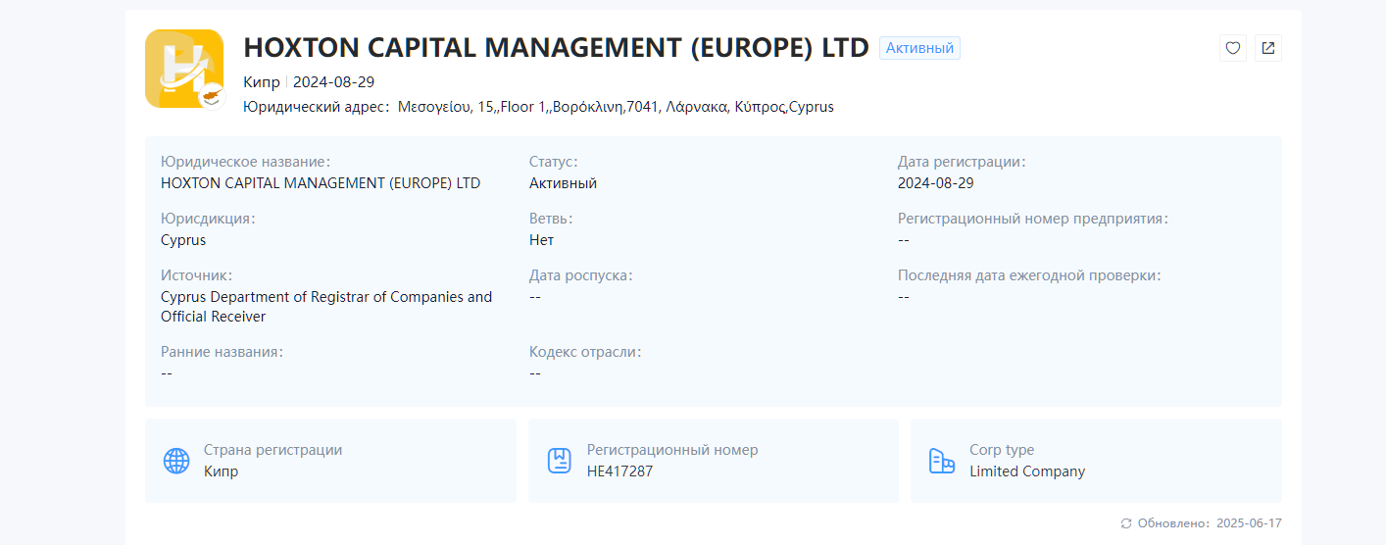Screen dimensions: 1386x545
Task: Click the document icon for Регистрационный номер
Action: point(560,461)
